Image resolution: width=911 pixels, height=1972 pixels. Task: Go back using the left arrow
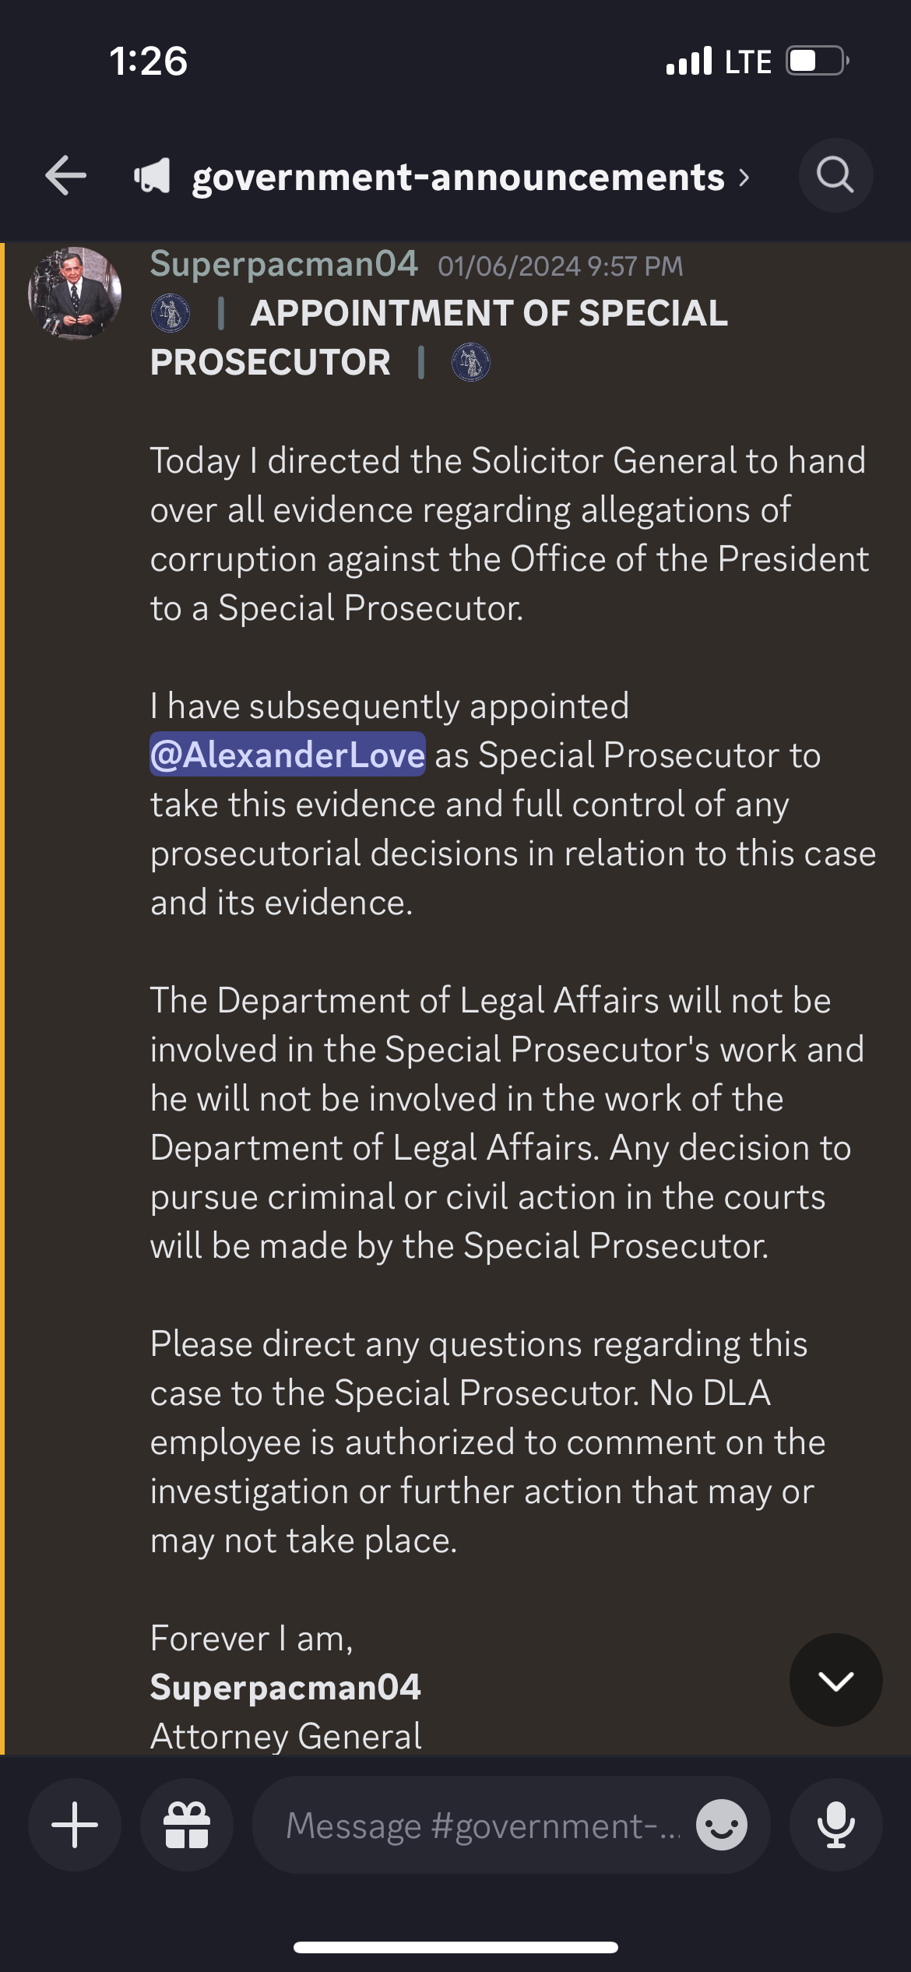tap(65, 175)
